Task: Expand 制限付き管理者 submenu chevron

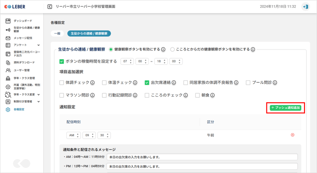Action: pyautogui.click(x=39, y=102)
